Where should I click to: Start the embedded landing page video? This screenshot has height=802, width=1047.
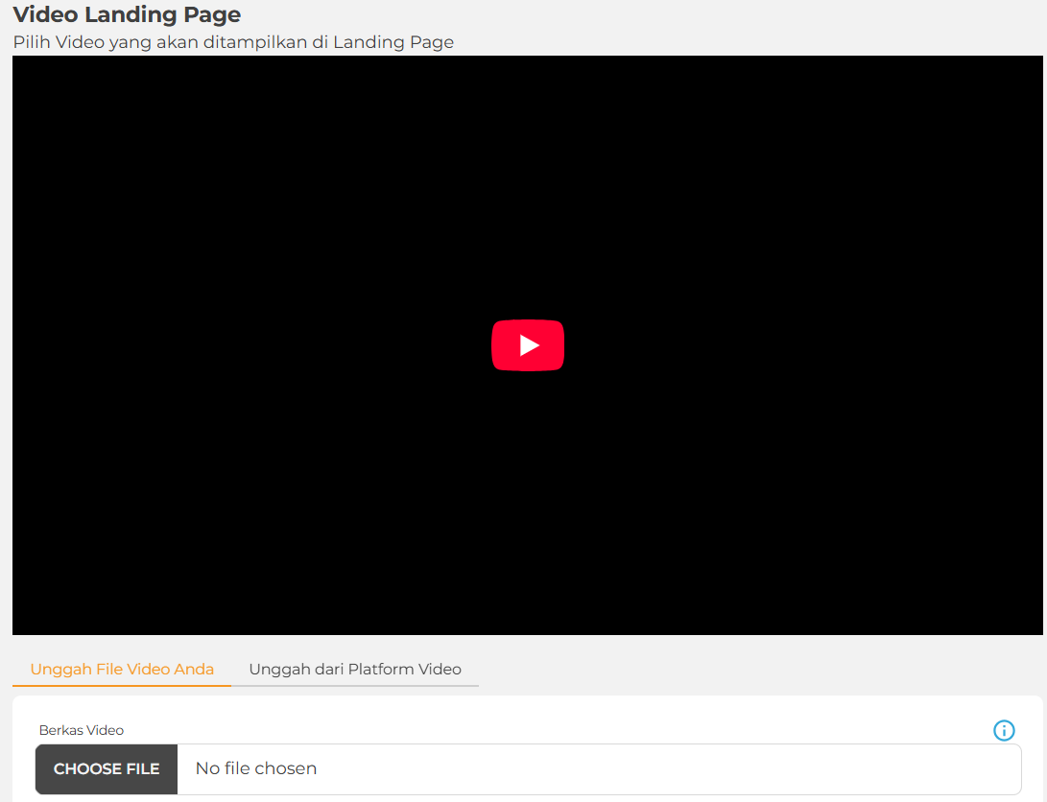tap(528, 345)
